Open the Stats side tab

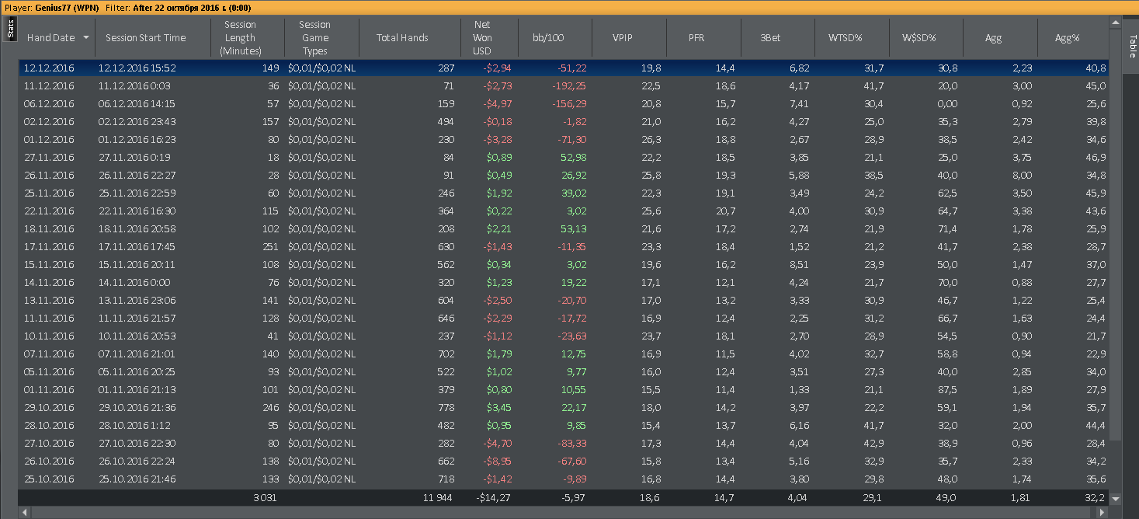(11, 30)
